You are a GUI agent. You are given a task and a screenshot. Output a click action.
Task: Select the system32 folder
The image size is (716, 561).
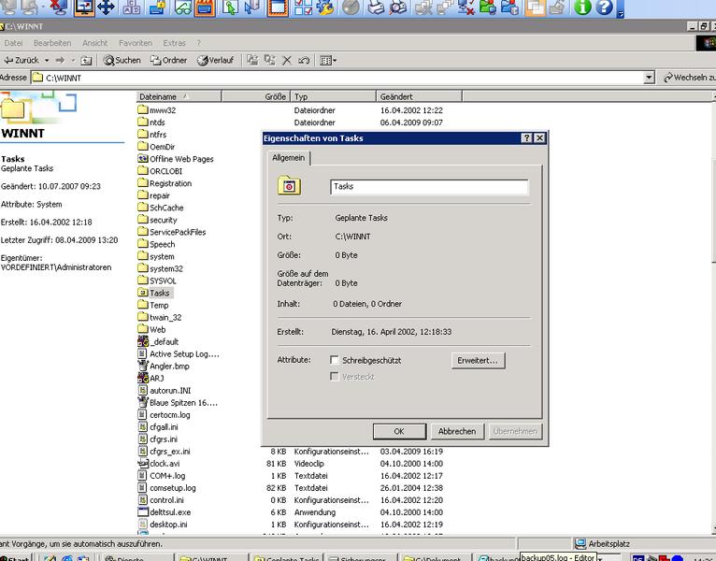(x=161, y=268)
